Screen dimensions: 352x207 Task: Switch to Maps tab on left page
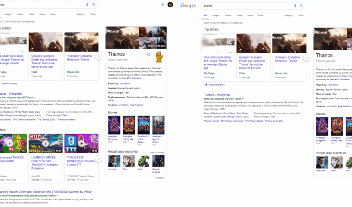pos(42,14)
